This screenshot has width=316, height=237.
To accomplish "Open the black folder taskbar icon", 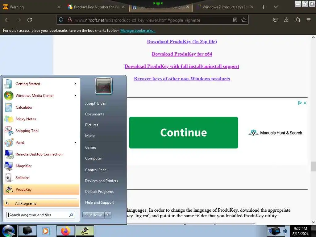I will click(27, 231).
